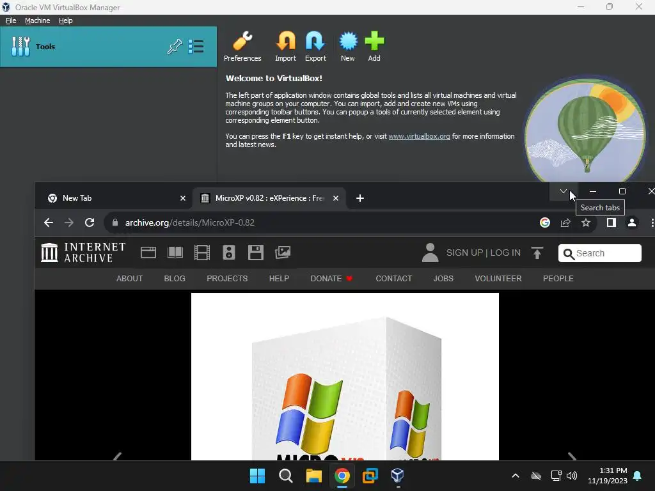This screenshot has width=655, height=491.
Task: Click SIGN UP on Internet Archive
Action: (x=464, y=253)
